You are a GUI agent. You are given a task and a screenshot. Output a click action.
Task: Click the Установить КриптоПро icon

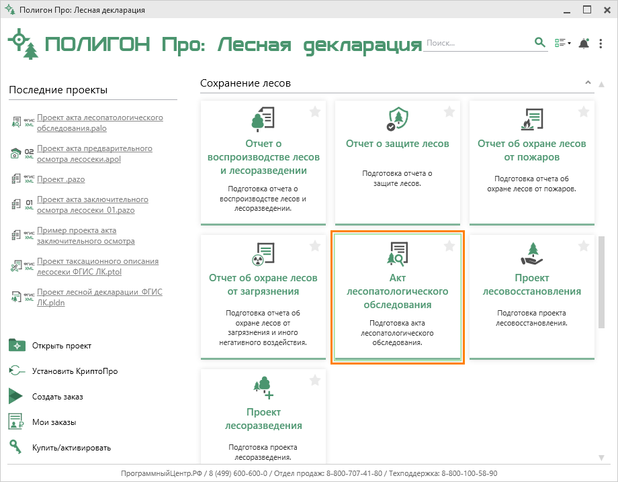17,371
